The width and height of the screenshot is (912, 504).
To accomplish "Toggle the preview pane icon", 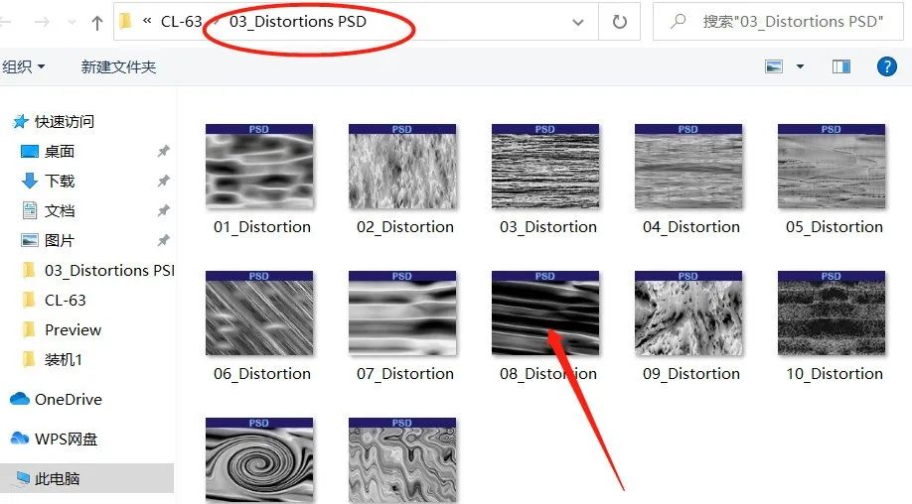I will pyautogui.click(x=841, y=66).
